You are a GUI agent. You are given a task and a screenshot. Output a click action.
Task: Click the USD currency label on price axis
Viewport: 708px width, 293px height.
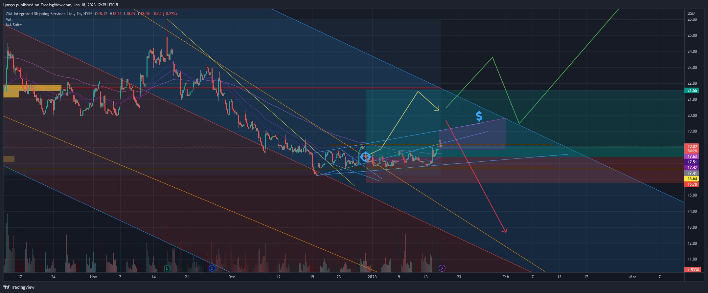tap(691, 13)
